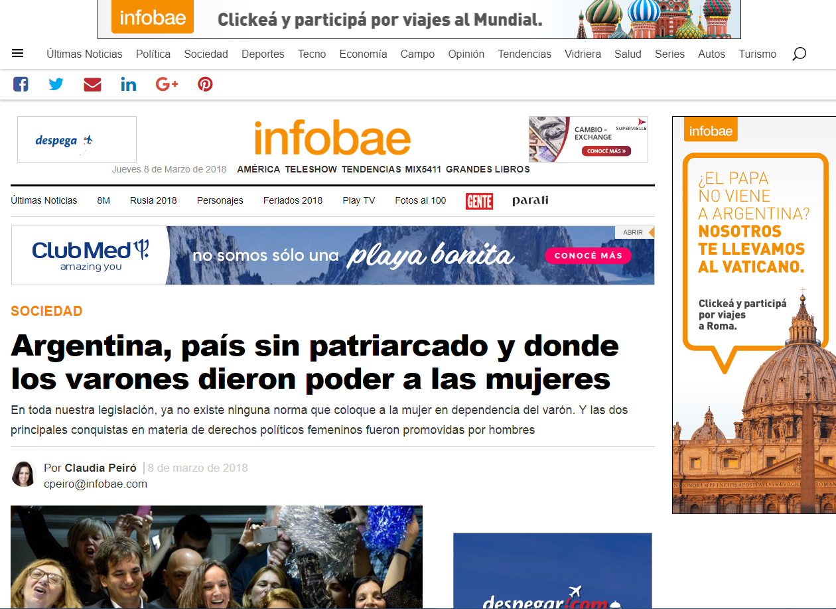This screenshot has width=836, height=609.
Task: Click the SOCIEDAD category label
Action: coord(46,311)
